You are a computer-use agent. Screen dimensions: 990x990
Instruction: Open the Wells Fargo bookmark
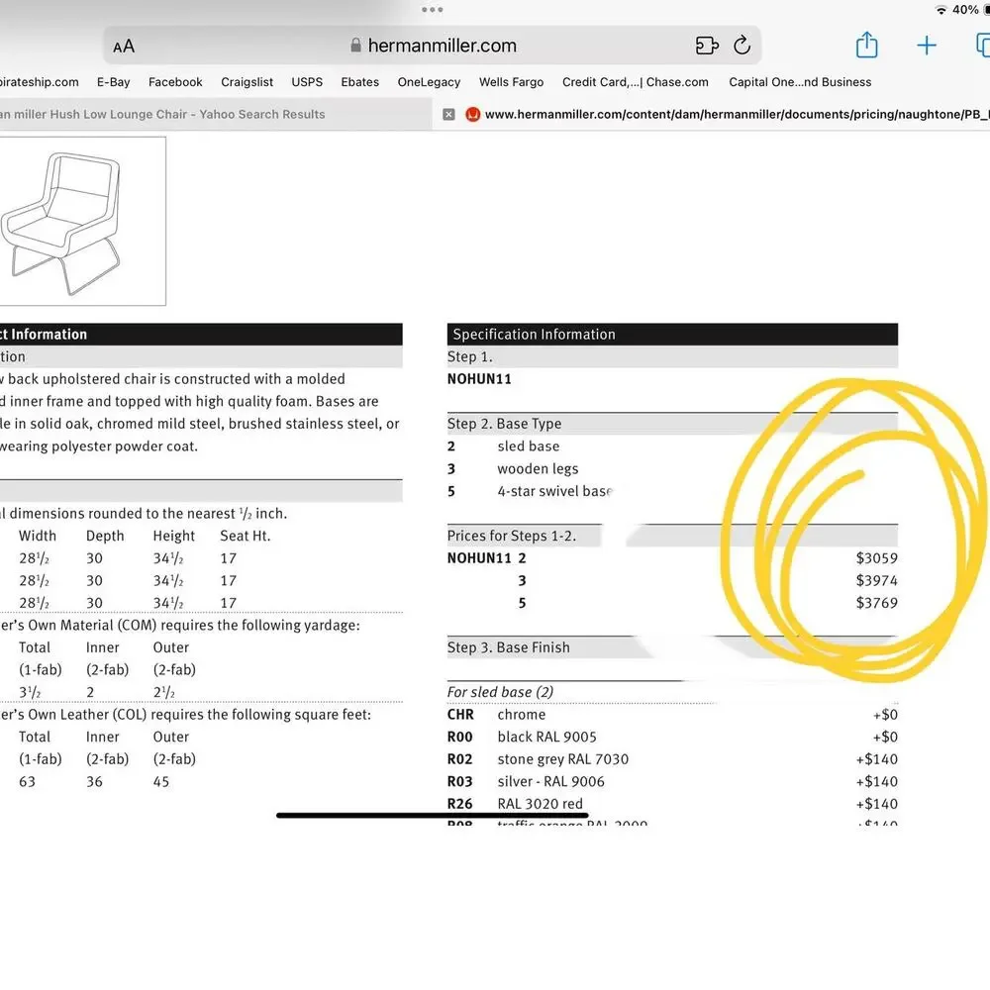click(512, 82)
